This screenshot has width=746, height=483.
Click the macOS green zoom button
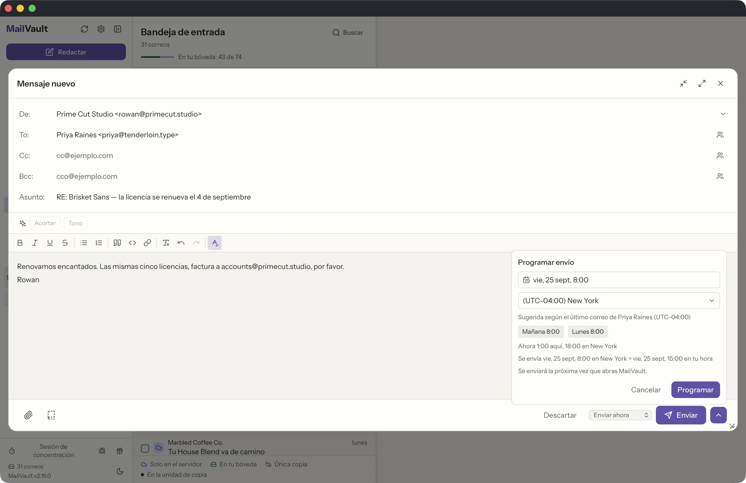[x=32, y=8]
